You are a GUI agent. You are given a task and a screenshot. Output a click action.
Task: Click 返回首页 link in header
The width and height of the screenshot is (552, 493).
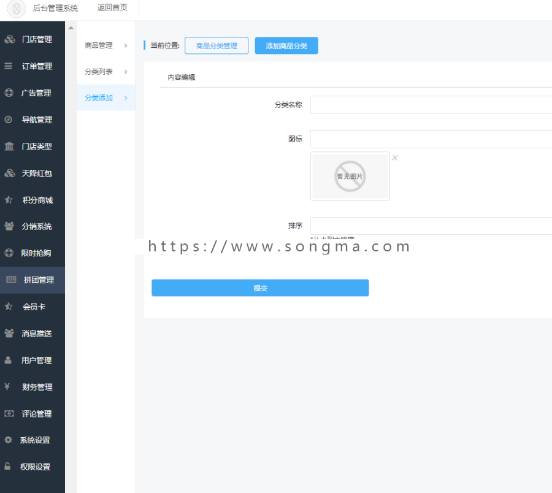[x=112, y=7]
